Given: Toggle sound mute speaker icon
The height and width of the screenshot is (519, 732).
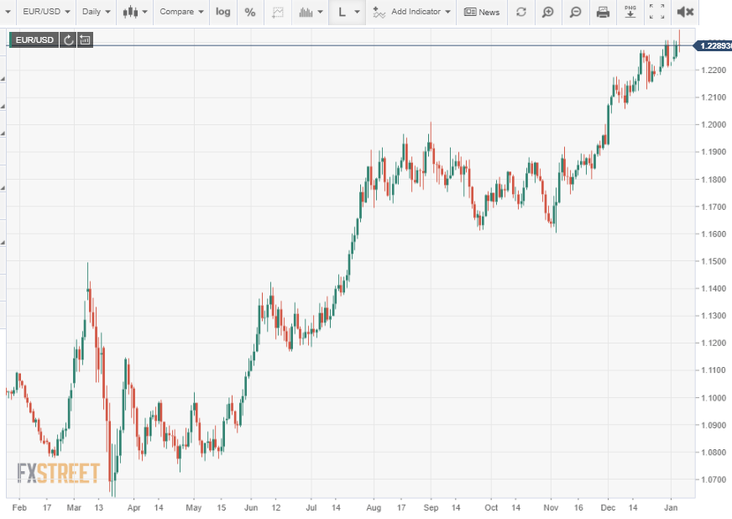Looking at the screenshot, I should coord(685,12).
